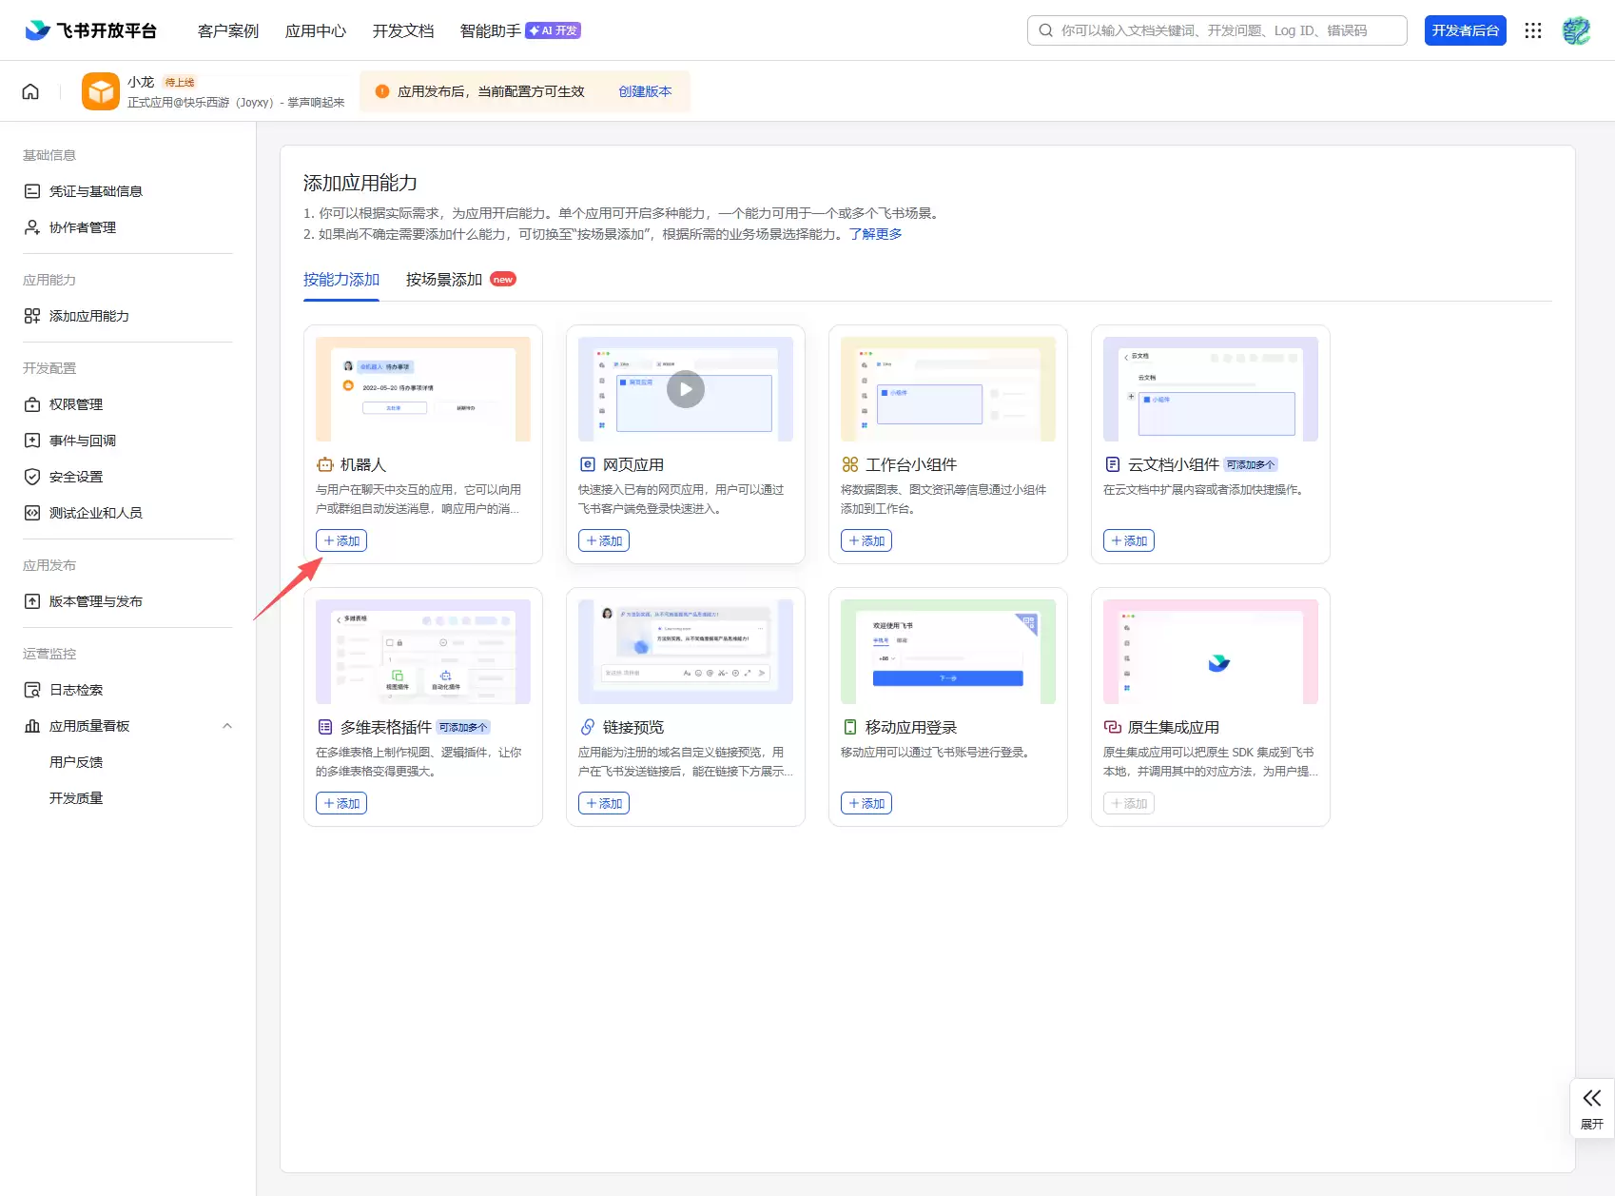Expand the panel using 展开 button
The height and width of the screenshot is (1196, 1615).
tap(1591, 1108)
